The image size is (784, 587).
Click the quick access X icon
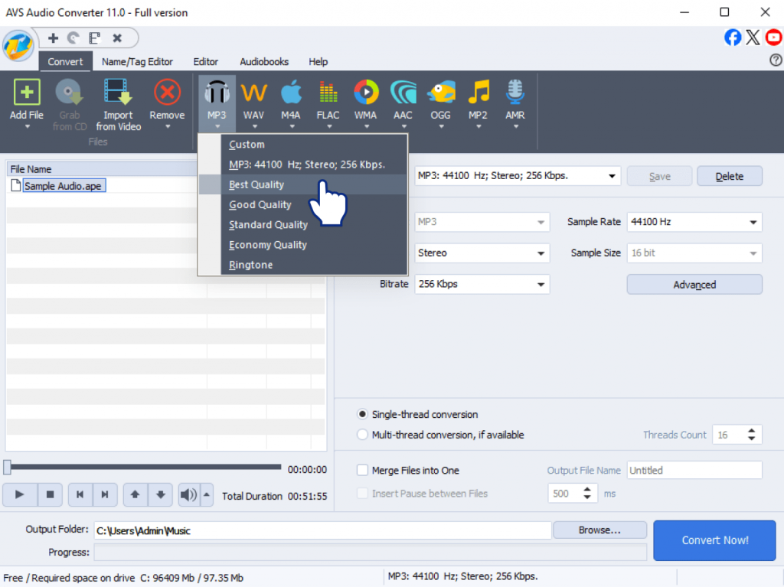click(117, 38)
